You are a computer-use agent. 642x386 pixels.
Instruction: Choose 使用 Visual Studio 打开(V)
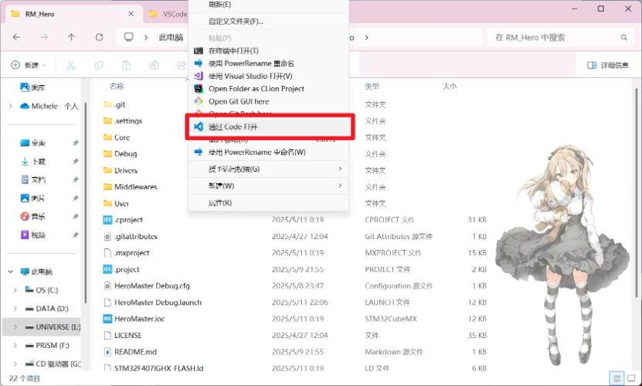(x=268, y=77)
